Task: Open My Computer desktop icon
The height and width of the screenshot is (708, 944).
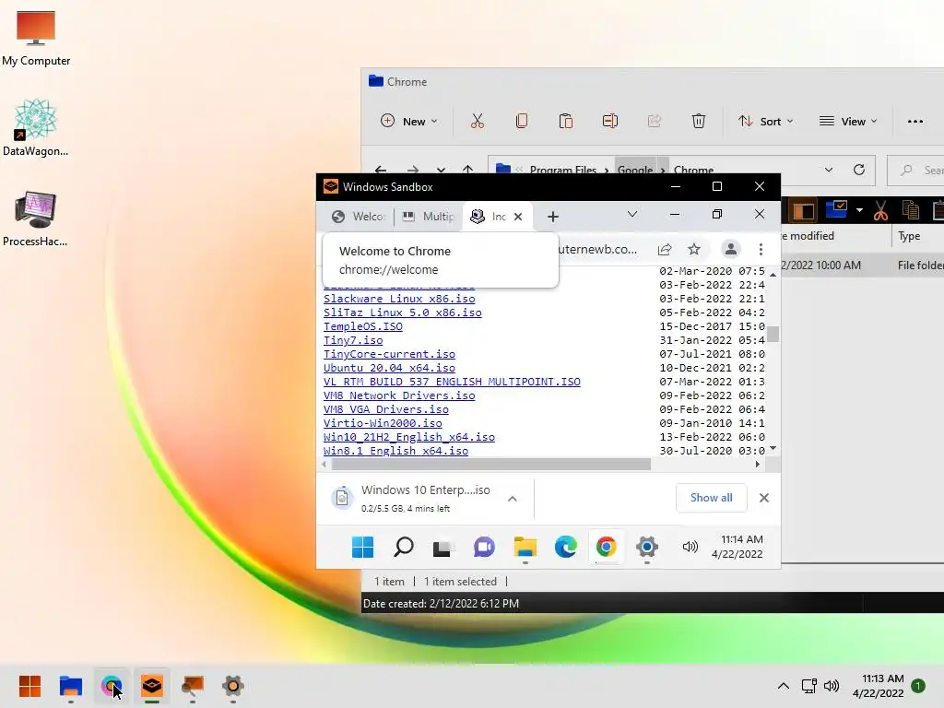Action: (36, 39)
